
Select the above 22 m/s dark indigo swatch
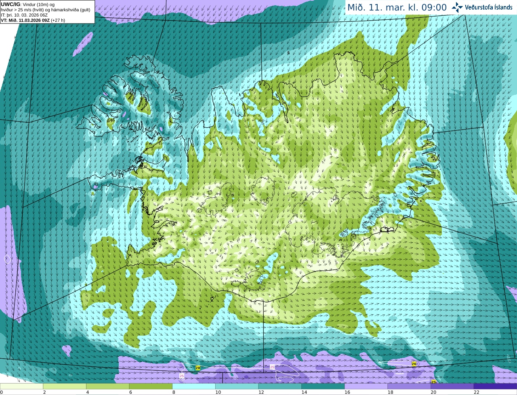pyautogui.click(x=495, y=386)
